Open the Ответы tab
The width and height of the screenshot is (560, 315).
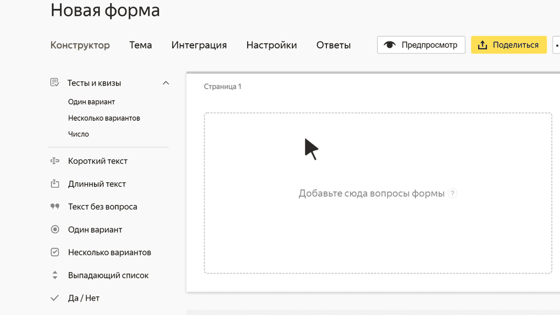[333, 45]
